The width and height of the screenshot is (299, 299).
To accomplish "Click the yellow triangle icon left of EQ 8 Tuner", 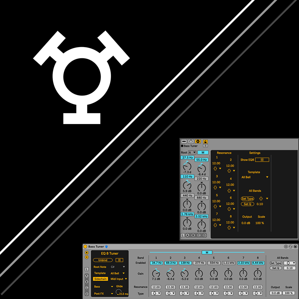I will pyautogui.click(x=87, y=253).
